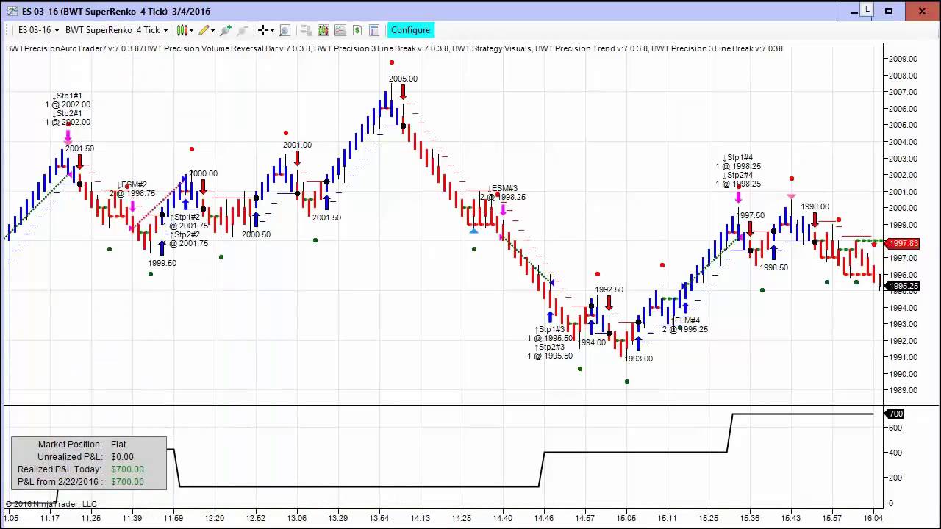
Task: Click the red down arrow under 1998.00
Action: (x=815, y=220)
